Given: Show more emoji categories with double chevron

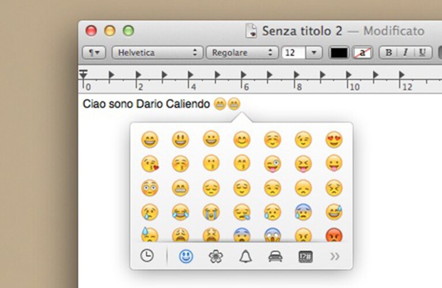Looking at the screenshot, I should click(x=335, y=256).
